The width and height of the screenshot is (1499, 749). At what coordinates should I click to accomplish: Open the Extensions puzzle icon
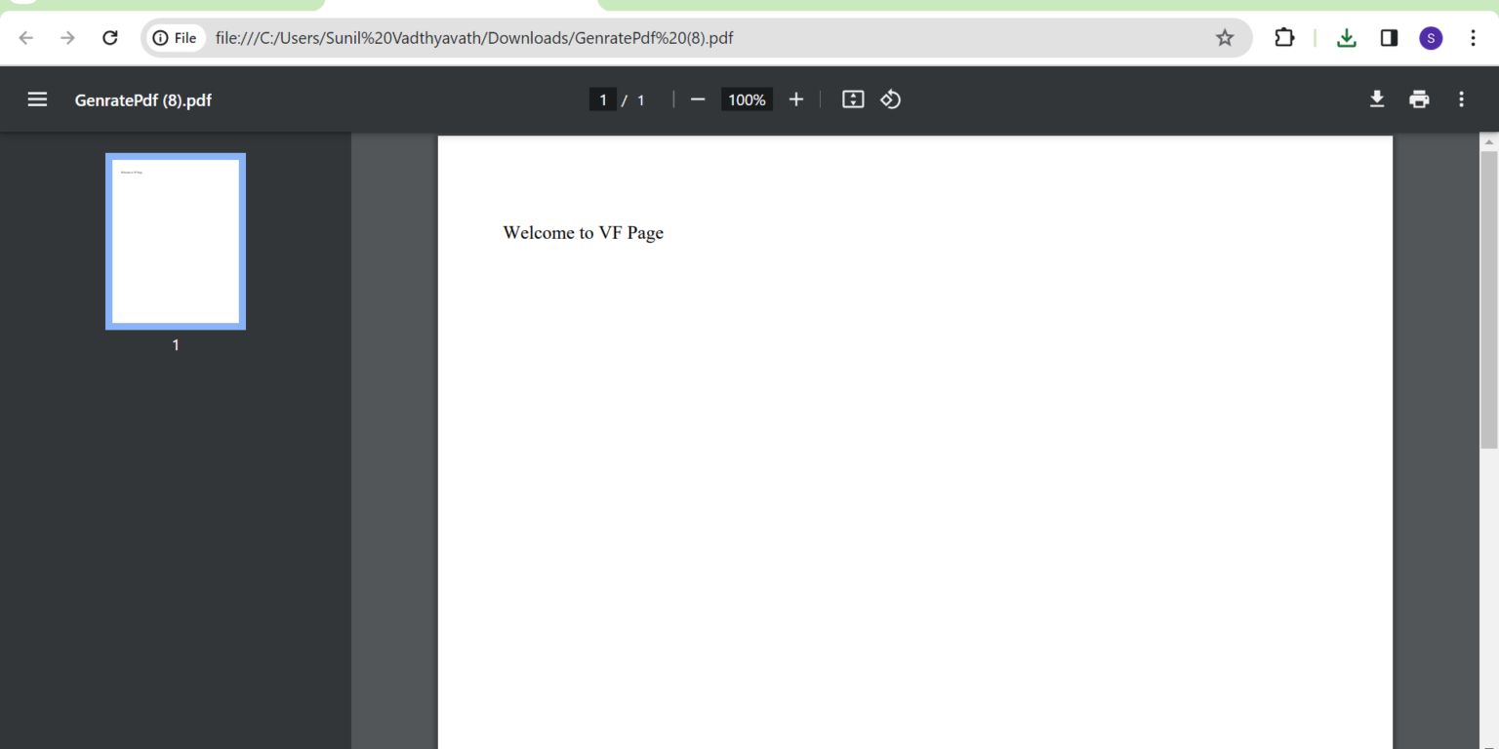1284,37
